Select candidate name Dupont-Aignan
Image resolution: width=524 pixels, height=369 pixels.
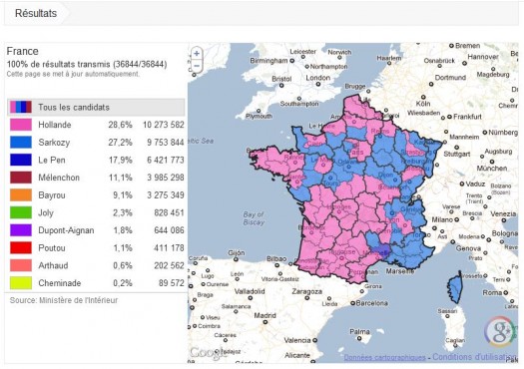66,230
